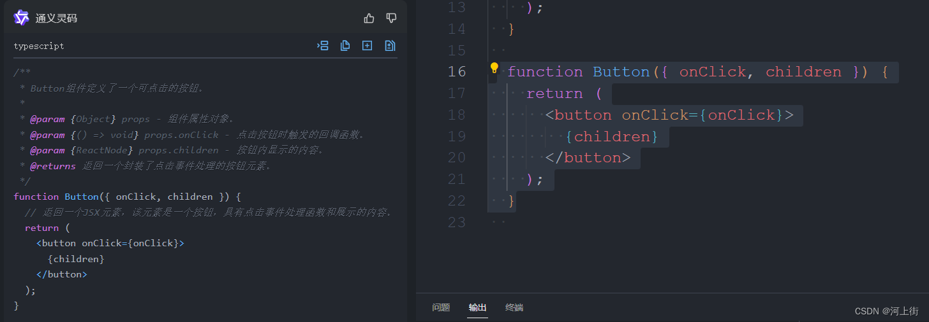The width and height of the screenshot is (929, 322).
Task: Click line number 18 in gutter
Action: [457, 115]
